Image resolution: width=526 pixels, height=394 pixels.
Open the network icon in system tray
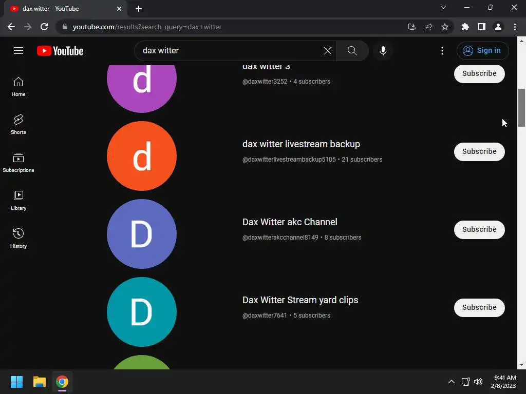point(465,382)
